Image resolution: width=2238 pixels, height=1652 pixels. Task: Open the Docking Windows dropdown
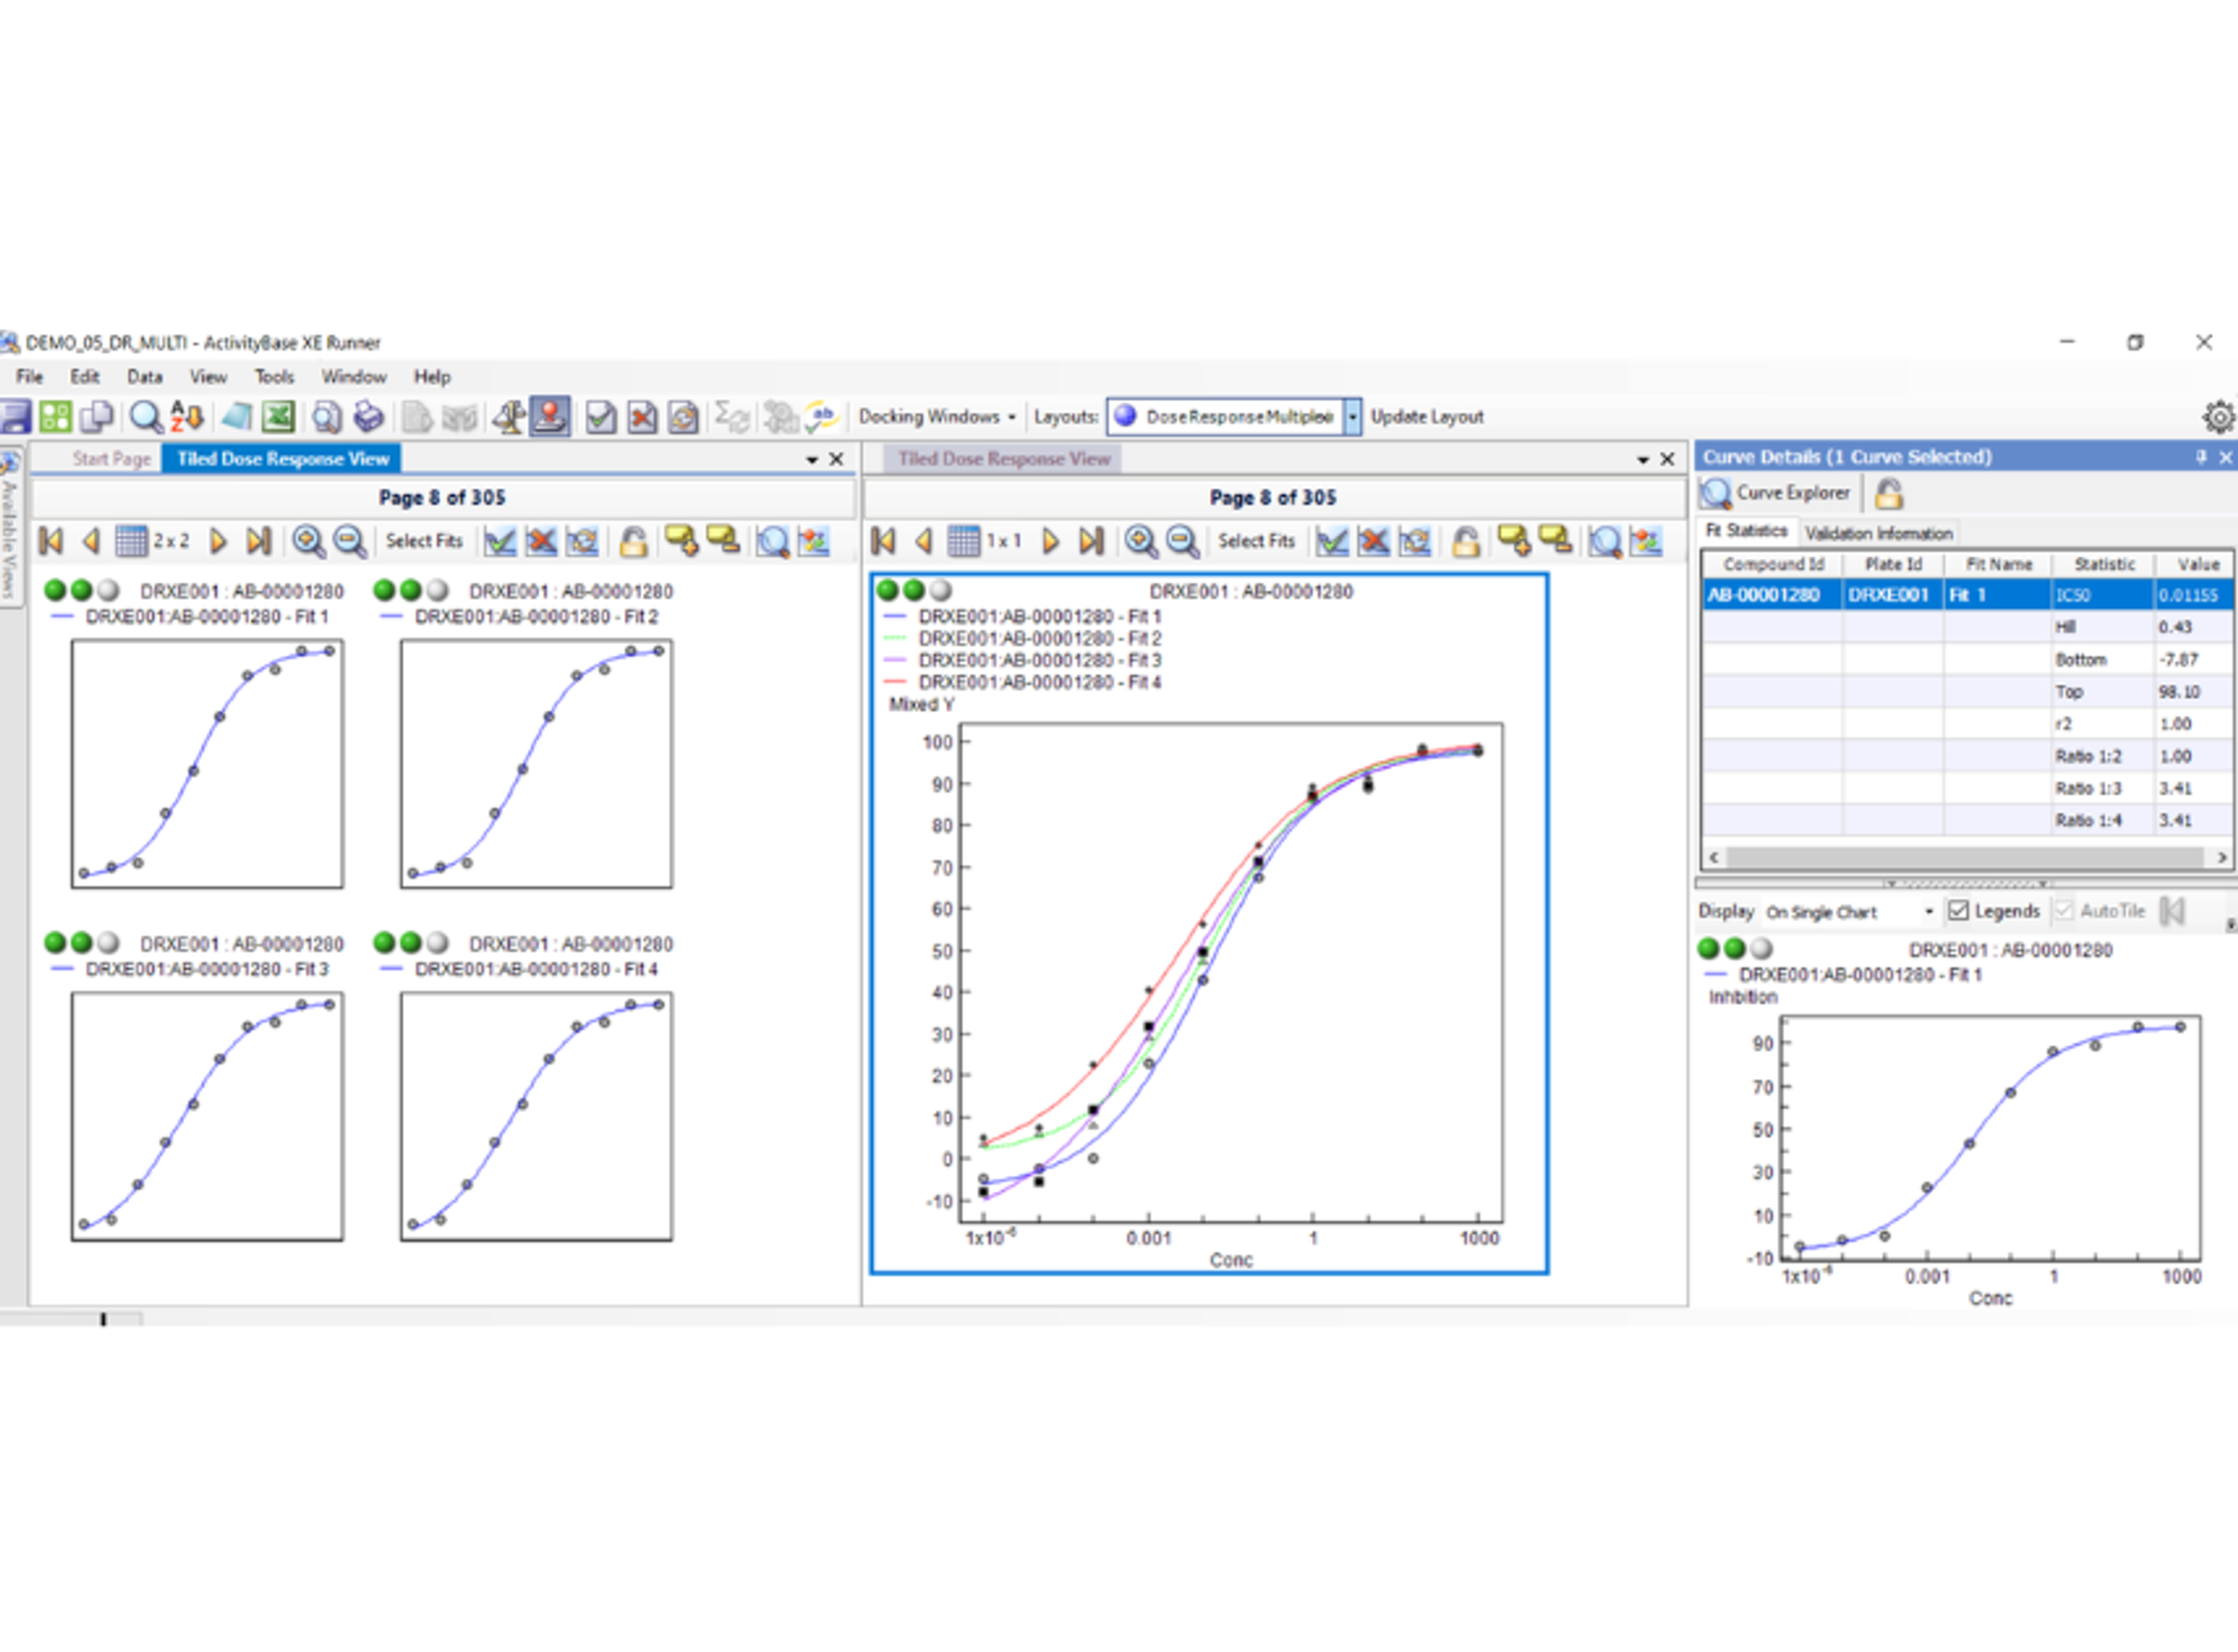click(937, 416)
